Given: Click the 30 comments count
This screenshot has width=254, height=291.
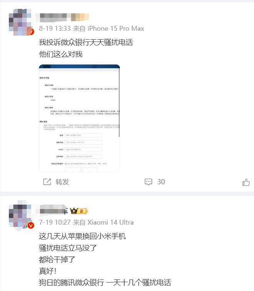Looking at the screenshot, I should point(161,182).
